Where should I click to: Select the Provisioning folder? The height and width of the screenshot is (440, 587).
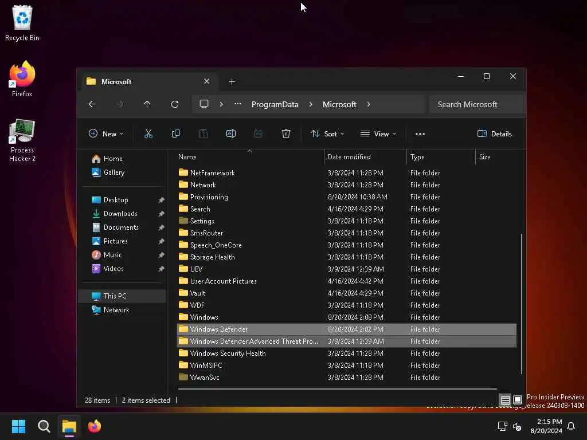(346, 197)
